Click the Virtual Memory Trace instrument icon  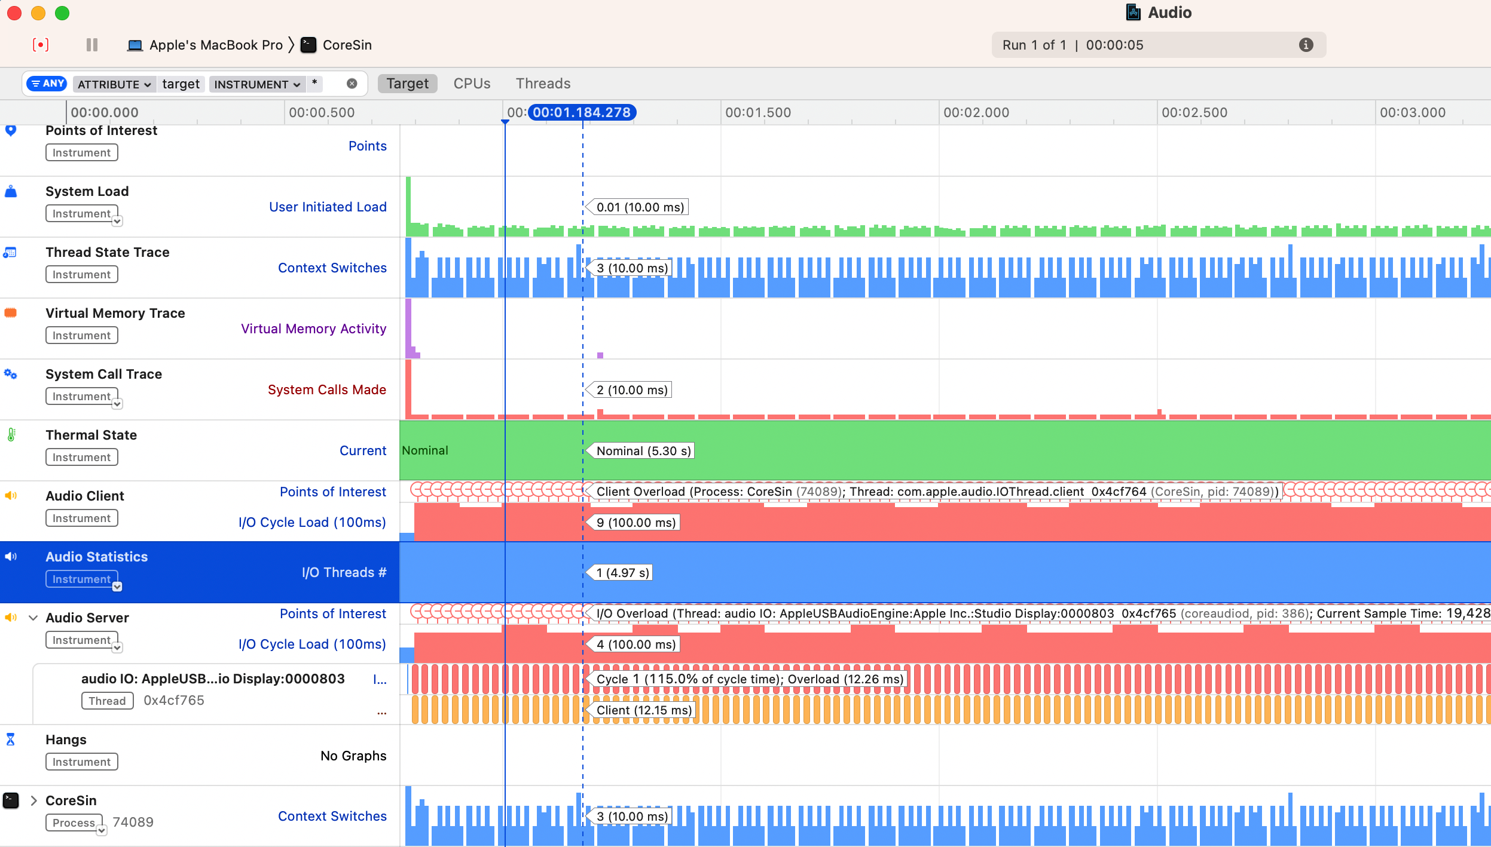click(11, 312)
